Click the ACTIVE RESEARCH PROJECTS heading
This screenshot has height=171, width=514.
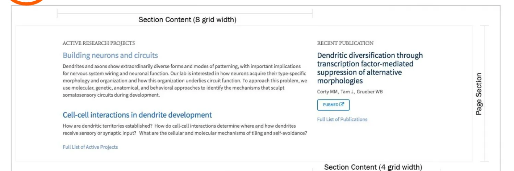99,43
